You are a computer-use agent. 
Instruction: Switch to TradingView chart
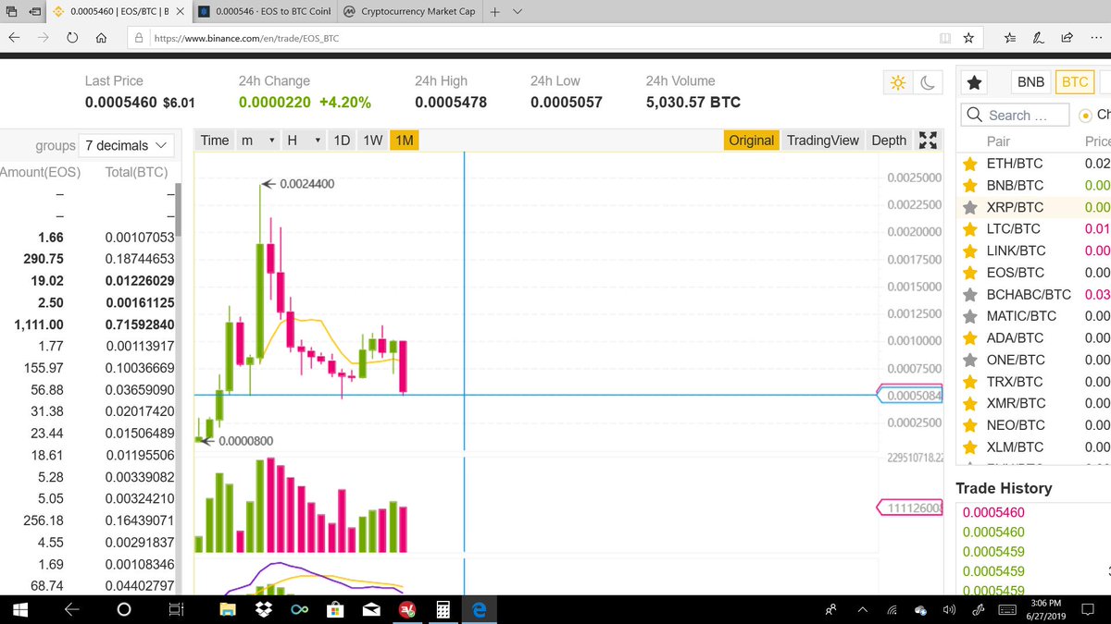(x=822, y=141)
